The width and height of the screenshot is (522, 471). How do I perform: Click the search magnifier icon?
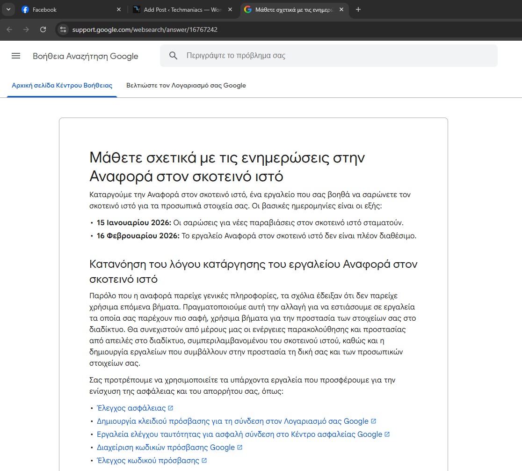click(174, 56)
